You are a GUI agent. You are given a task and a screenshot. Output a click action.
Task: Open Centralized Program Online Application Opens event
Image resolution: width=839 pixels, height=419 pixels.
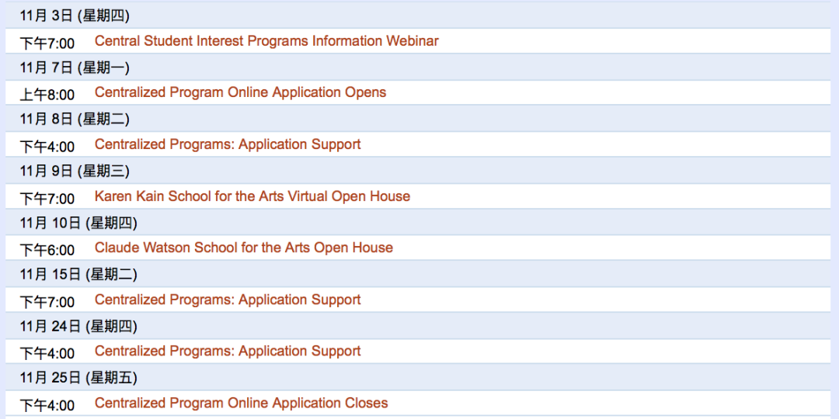[240, 92]
